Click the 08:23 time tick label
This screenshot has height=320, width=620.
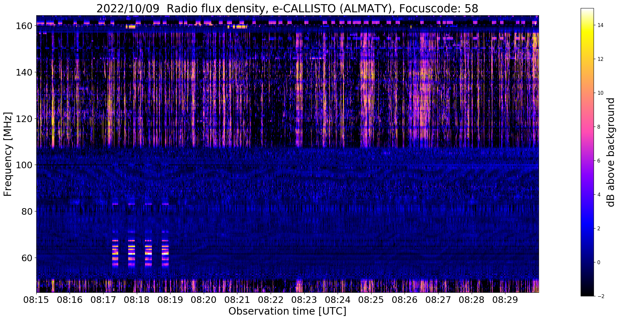pos(304,300)
